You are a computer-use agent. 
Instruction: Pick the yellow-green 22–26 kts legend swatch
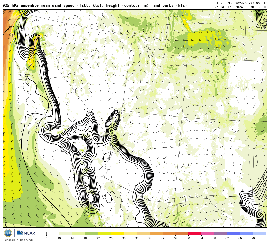click(104, 233)
